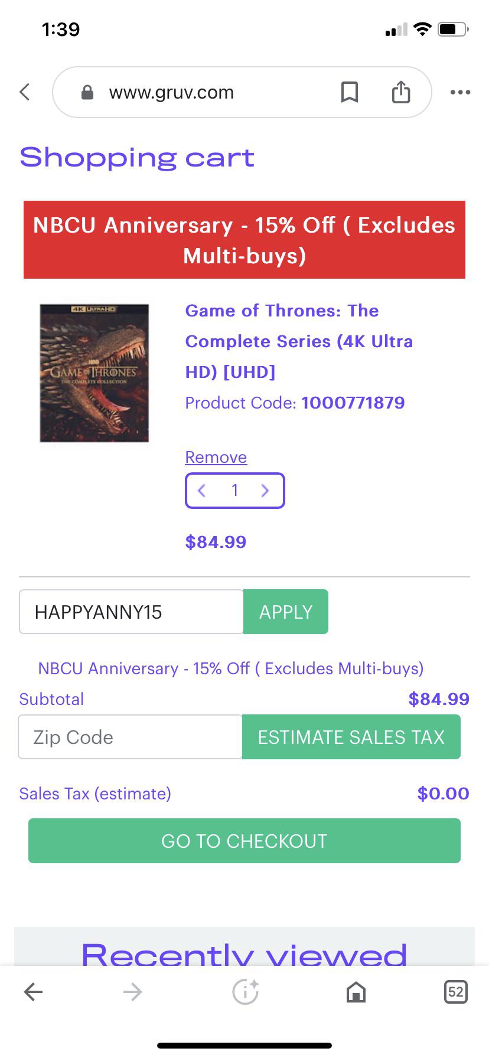
Task: Open the tabs overview showing 52 tabs
Action: 455,992
